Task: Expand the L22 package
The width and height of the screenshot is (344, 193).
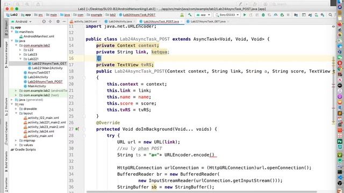Action: [x=20, y=50]
